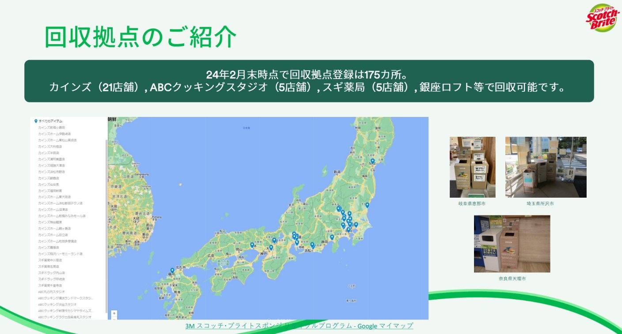Viewport: 622px width, 334px height.
Task: Select カインズ前橋小島田 in the list
Action: tap(52, 127)
